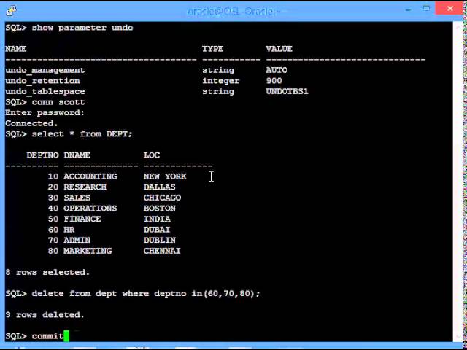
Task: Click department number 80
Action: click(53, 251)
